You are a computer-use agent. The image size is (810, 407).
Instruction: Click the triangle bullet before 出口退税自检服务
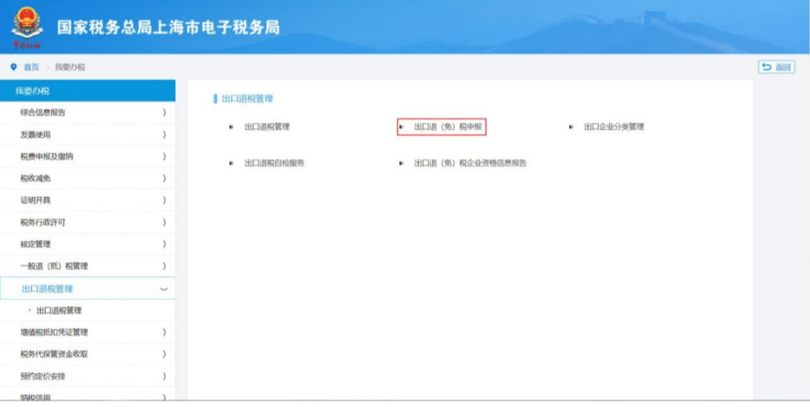point(231,163)
